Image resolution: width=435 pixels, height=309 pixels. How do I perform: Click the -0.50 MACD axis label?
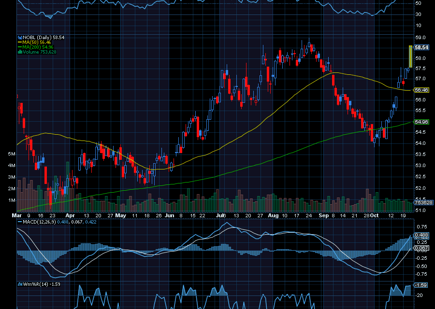coord(421,267)
